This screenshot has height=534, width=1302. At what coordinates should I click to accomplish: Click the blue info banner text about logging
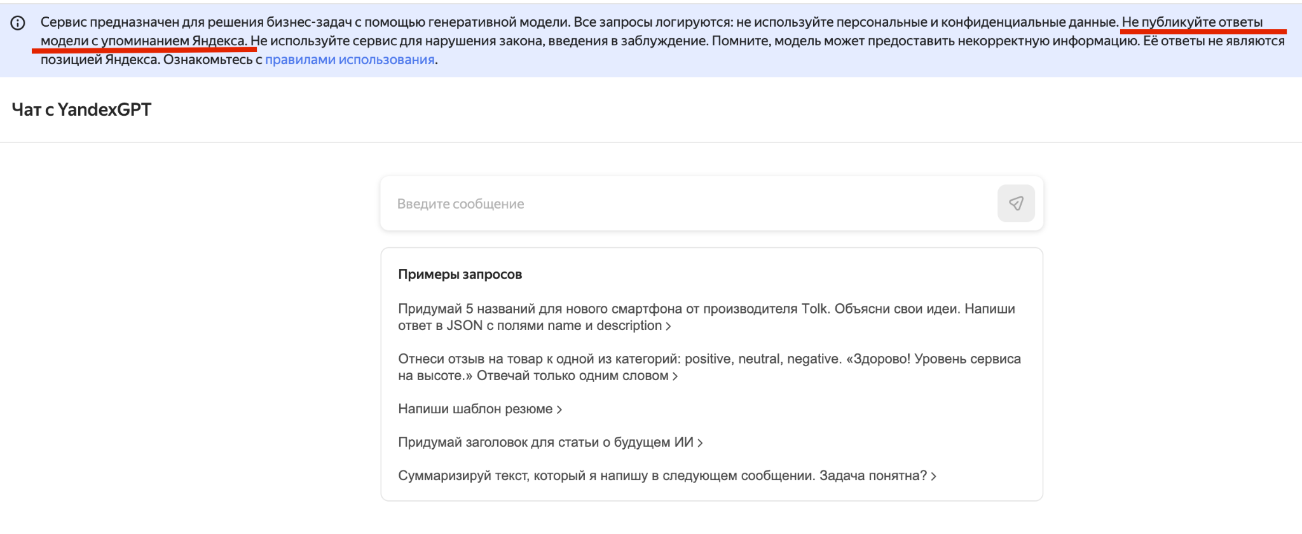click(x=662, y=41)
